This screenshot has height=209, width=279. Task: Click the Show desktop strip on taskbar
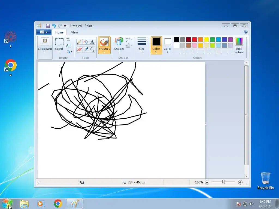click(x=277, y=204)
